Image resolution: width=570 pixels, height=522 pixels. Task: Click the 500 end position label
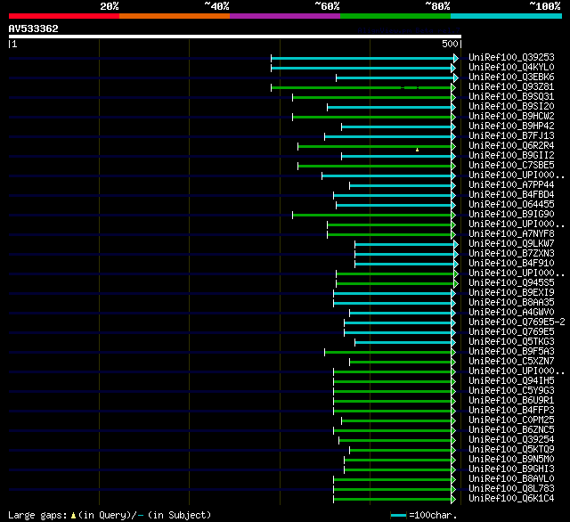point(450,44)
